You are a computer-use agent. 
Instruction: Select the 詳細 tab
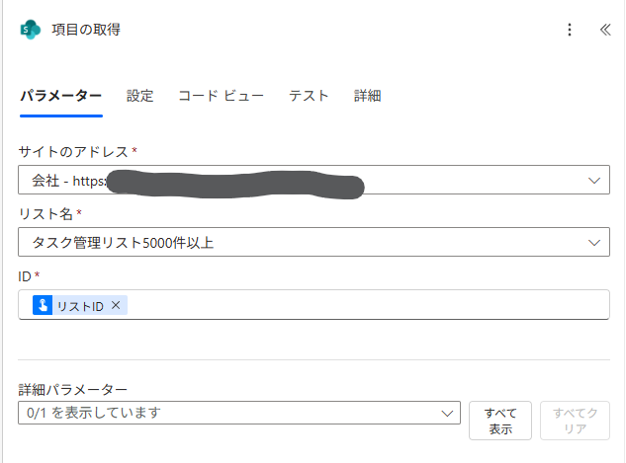point(368,96)
